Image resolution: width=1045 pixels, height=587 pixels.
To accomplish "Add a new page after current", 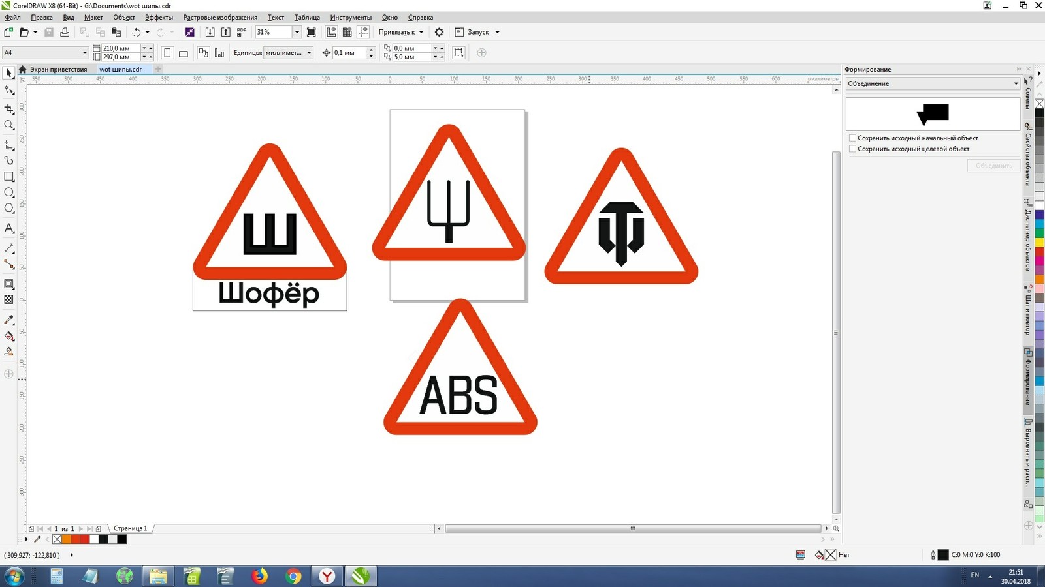I will (98, 528).
